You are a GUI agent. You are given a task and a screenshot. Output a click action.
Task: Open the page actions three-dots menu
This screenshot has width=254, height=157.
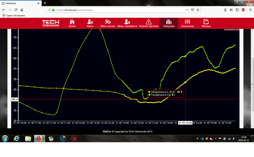pos(187,10)
